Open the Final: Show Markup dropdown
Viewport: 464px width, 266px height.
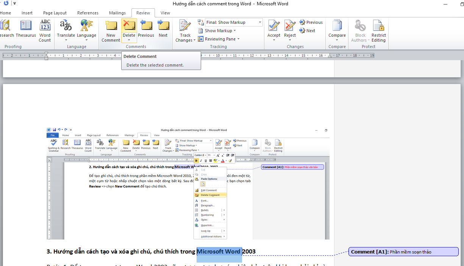(x=234, y=22)
